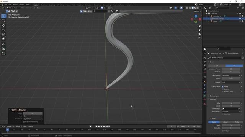
Task: Open the viewport Add menu
Action: click(x=34, y=8)
